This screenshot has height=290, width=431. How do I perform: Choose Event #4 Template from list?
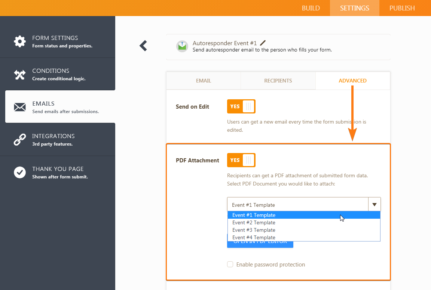click(254, 237)
